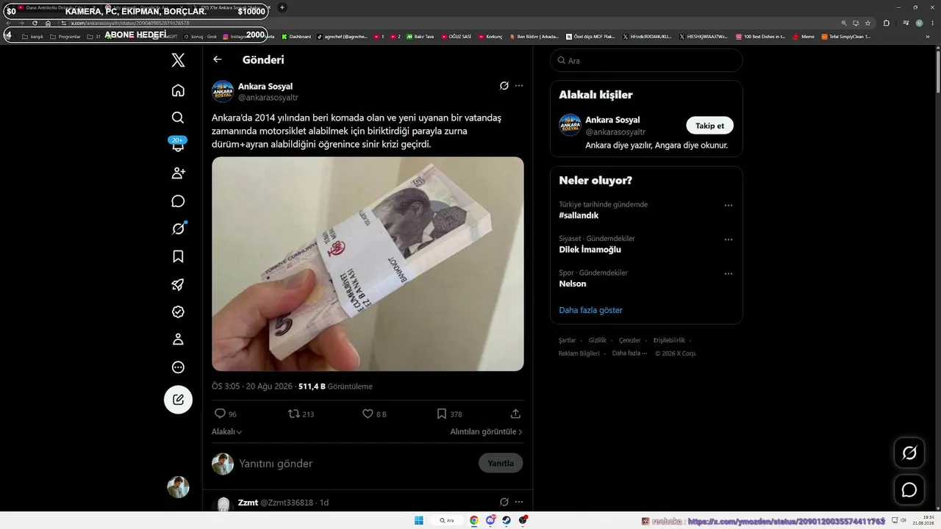Open Windows Start menu
Viewport: 941px width, 529px height.
(419, 520)
